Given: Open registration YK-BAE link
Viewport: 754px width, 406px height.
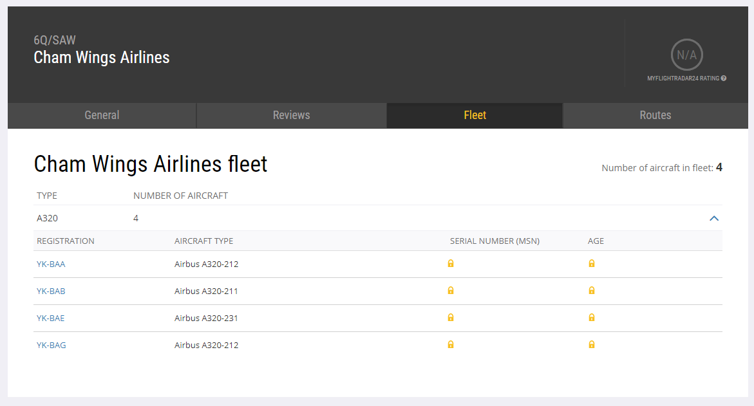Looking at the screenshot, I should pos(50,318).
